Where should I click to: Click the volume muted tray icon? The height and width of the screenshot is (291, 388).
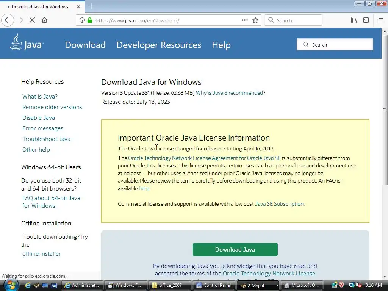point(358,285)
